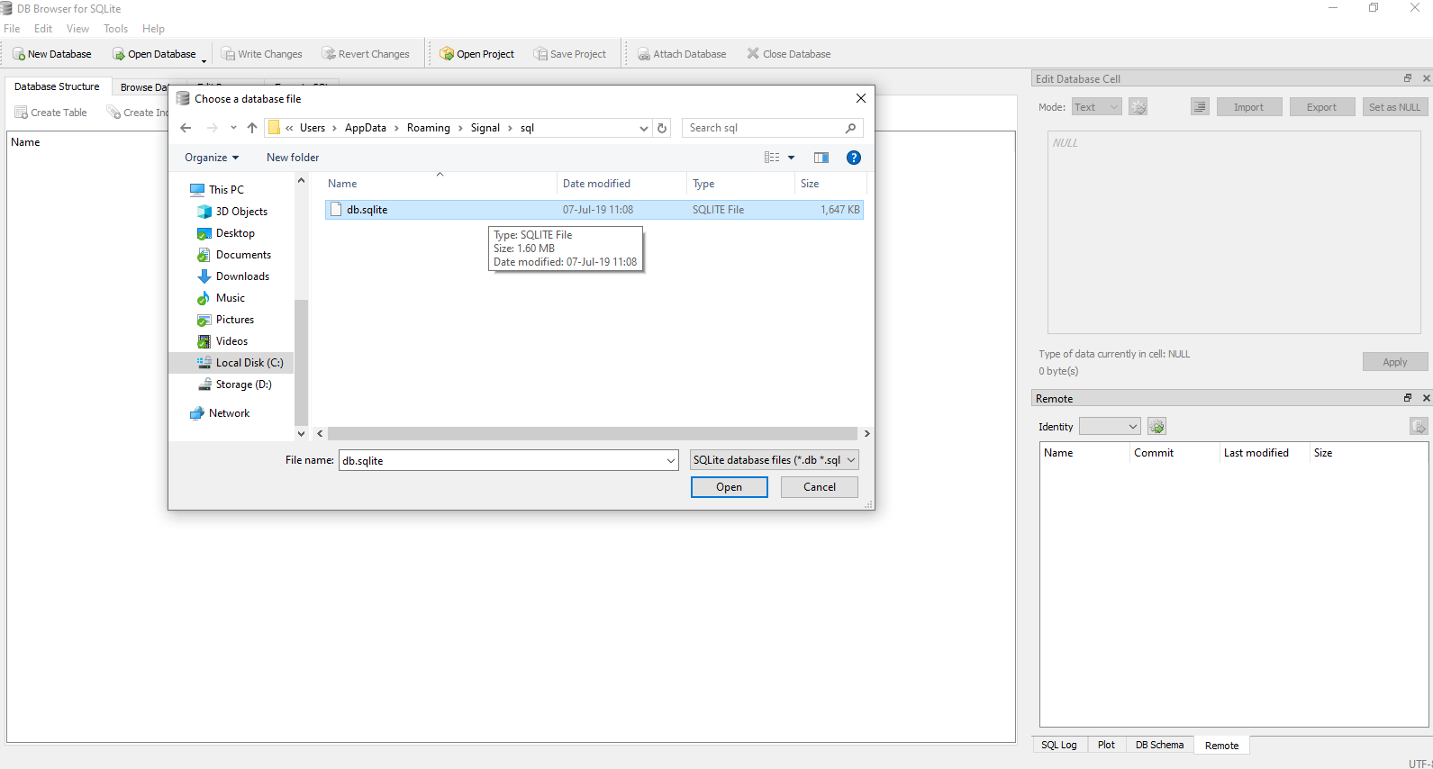This screenshot has width=1433, height=769.
Task: Open the cell edit Mode dropdown
Action: 1096,107
